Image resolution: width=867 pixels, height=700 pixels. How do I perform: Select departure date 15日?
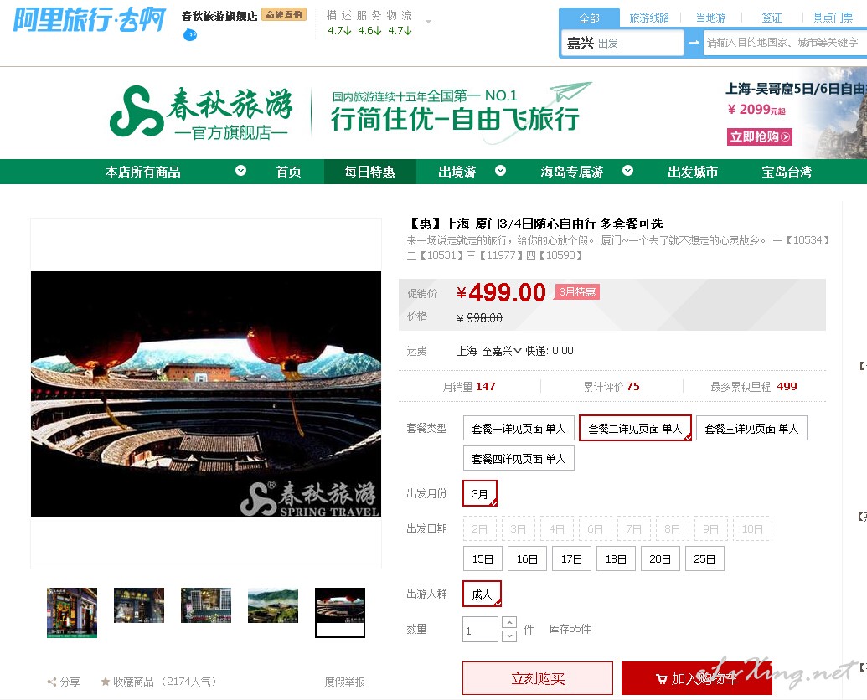(x=483, y=559)
